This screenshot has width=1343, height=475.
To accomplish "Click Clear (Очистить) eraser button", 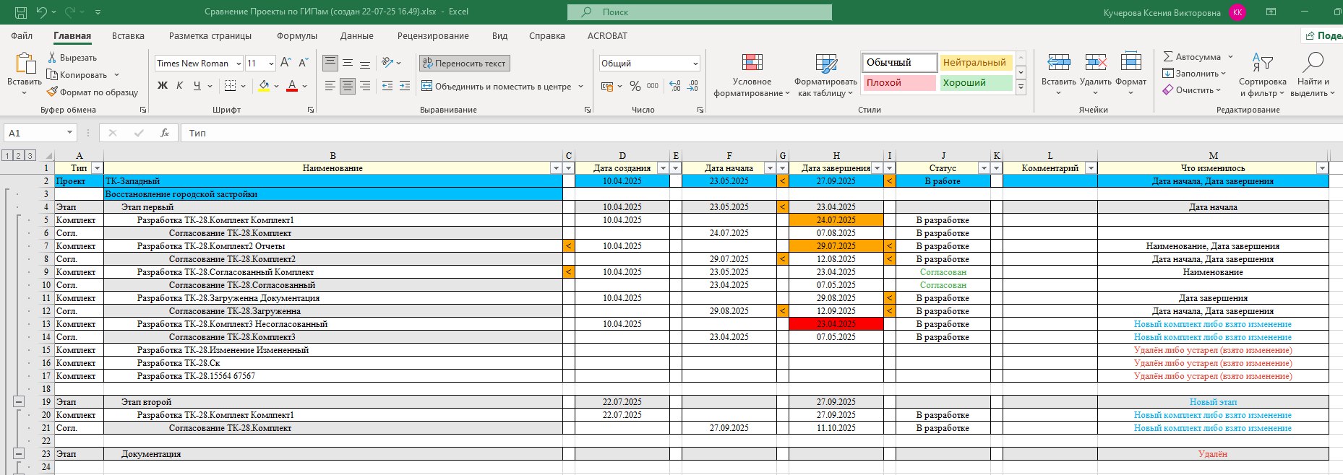I will coord(1191,90).
